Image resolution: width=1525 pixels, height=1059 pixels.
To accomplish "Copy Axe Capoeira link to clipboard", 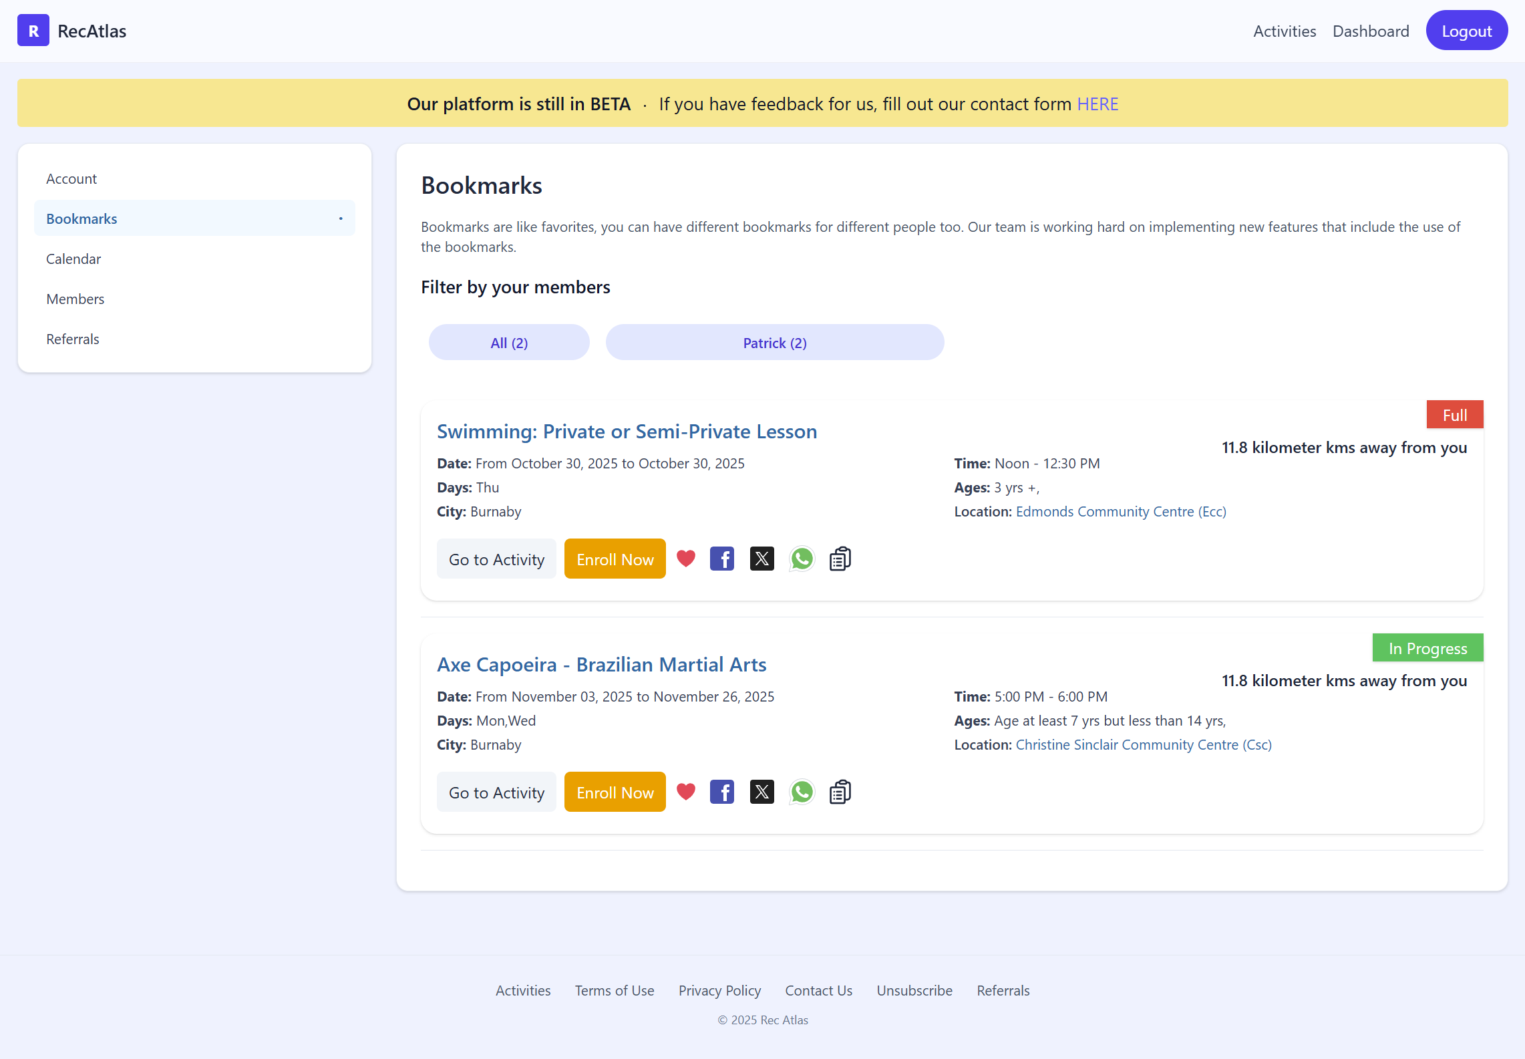I will pos(840,792).
